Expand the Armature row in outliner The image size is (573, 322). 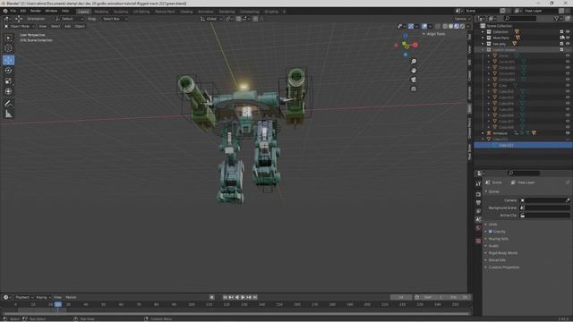(483, 133)
